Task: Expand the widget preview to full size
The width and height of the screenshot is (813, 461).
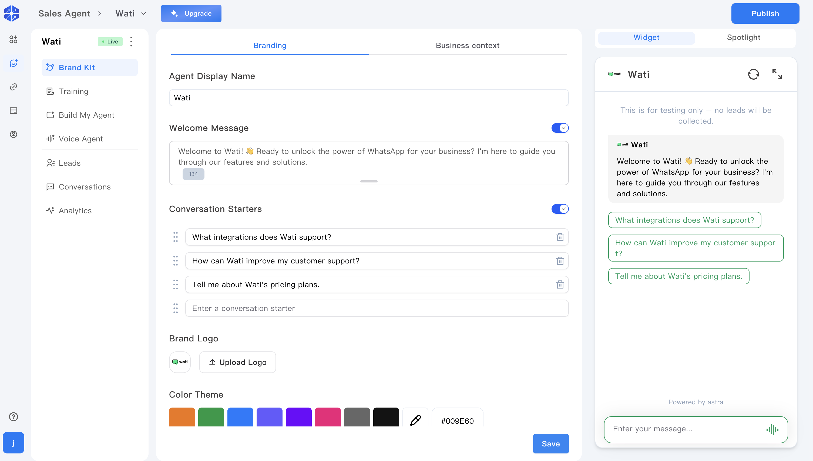Action: point(777,74)
